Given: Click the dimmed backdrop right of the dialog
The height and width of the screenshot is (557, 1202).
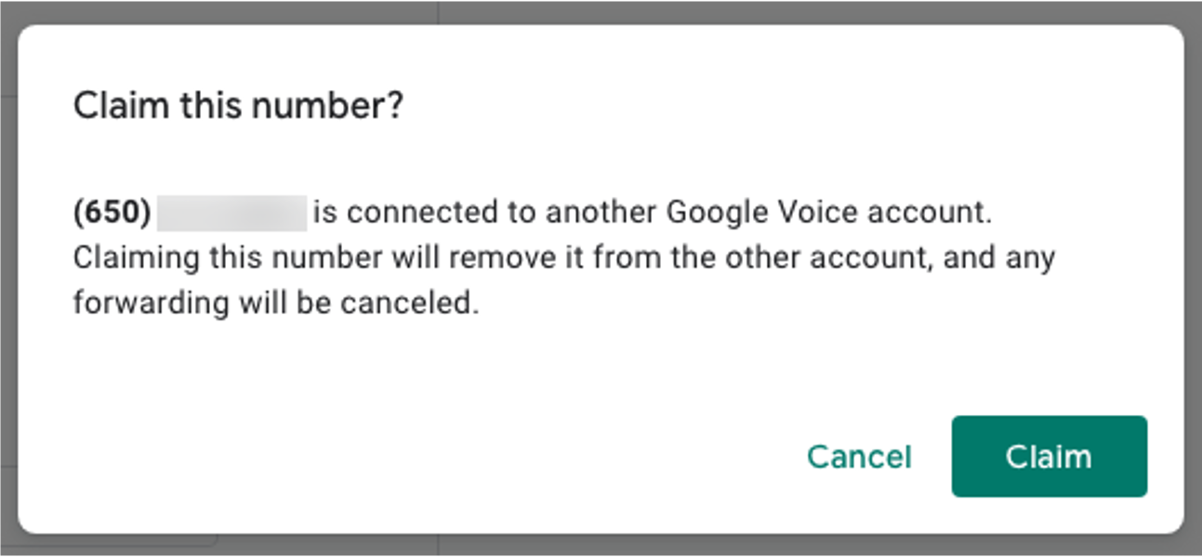Looking at the screenshot, I should (x=1194, y=278).
